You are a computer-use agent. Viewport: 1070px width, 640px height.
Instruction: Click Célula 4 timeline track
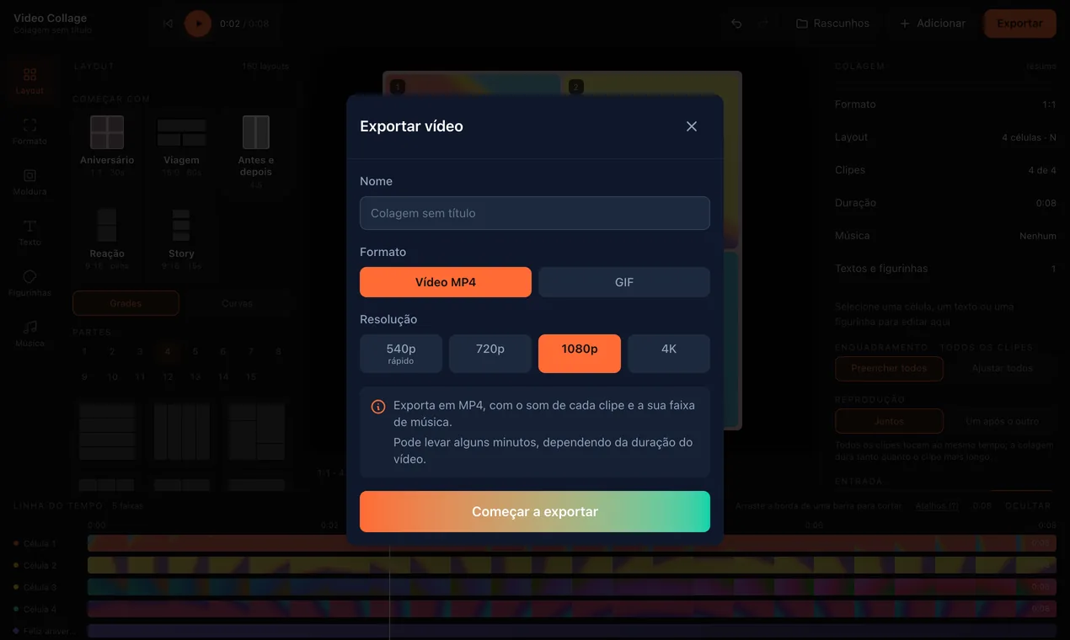(571, 609)
